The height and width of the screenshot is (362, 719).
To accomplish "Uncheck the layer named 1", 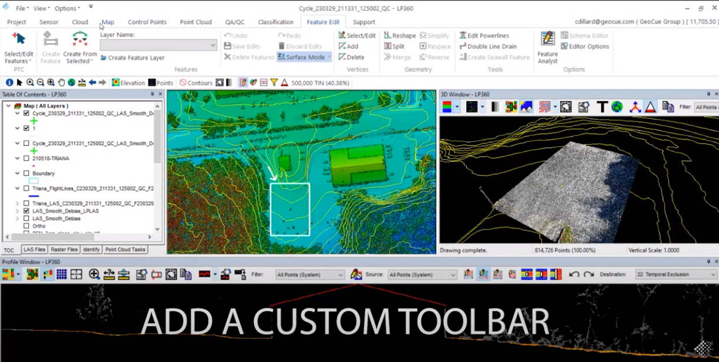I will pyautogui.click(x=26, y=128).
